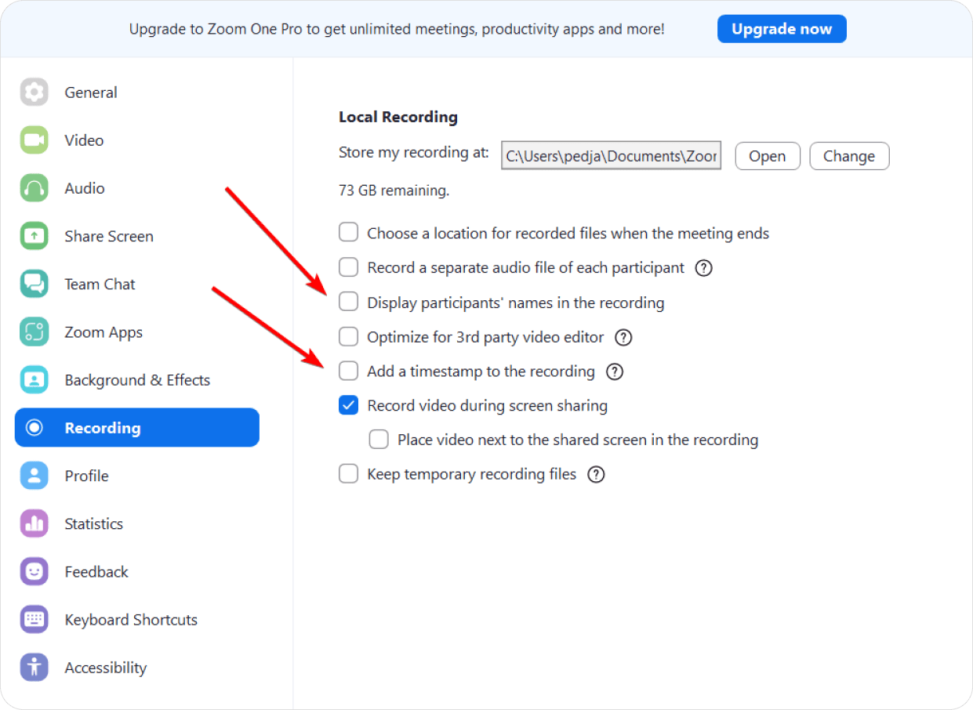Viewport: 973px width, 710px height.
Task: Open help for separate audio file option
Action: (704, 268)
